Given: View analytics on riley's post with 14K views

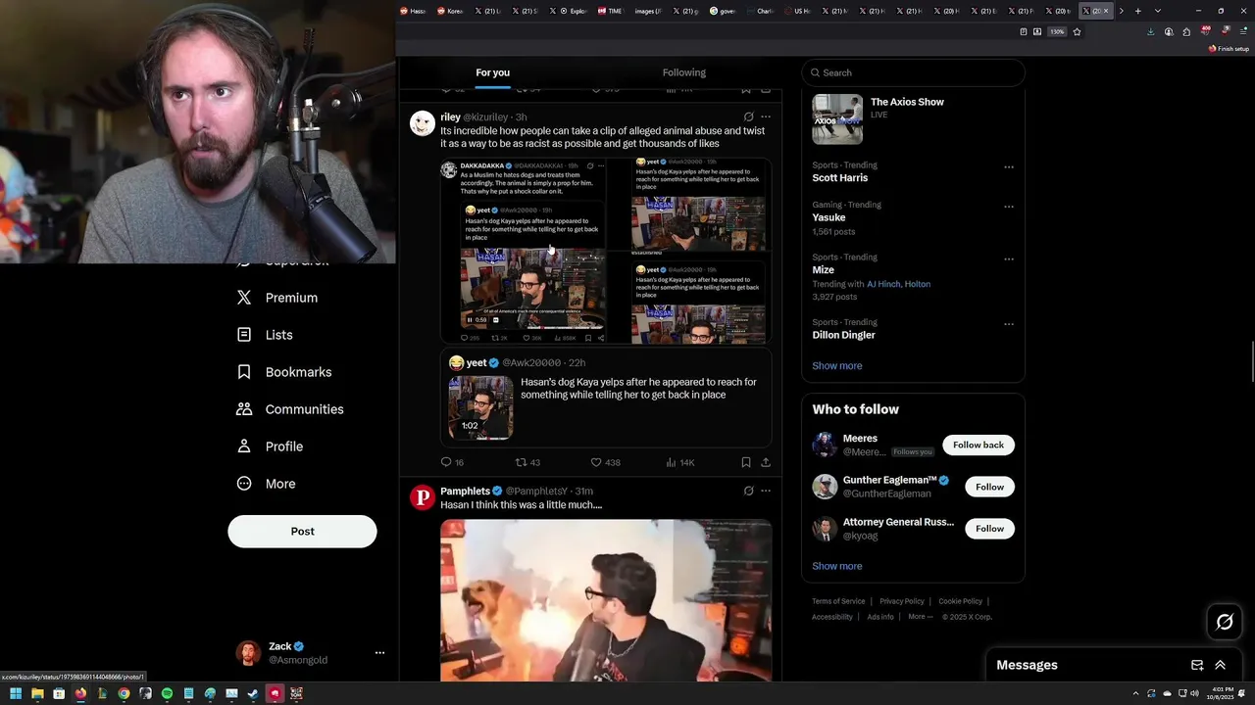Looking at the screenshot, I should point(679,462).
